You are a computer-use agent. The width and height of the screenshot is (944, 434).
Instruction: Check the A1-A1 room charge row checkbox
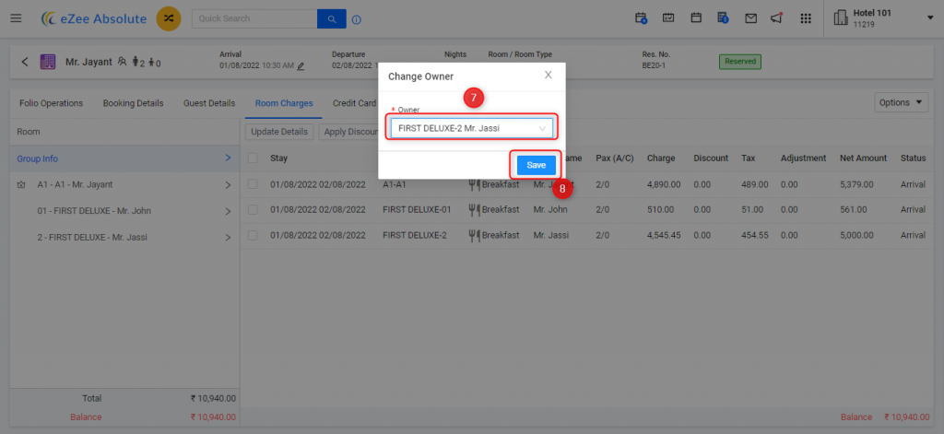(x=253, y=184)
